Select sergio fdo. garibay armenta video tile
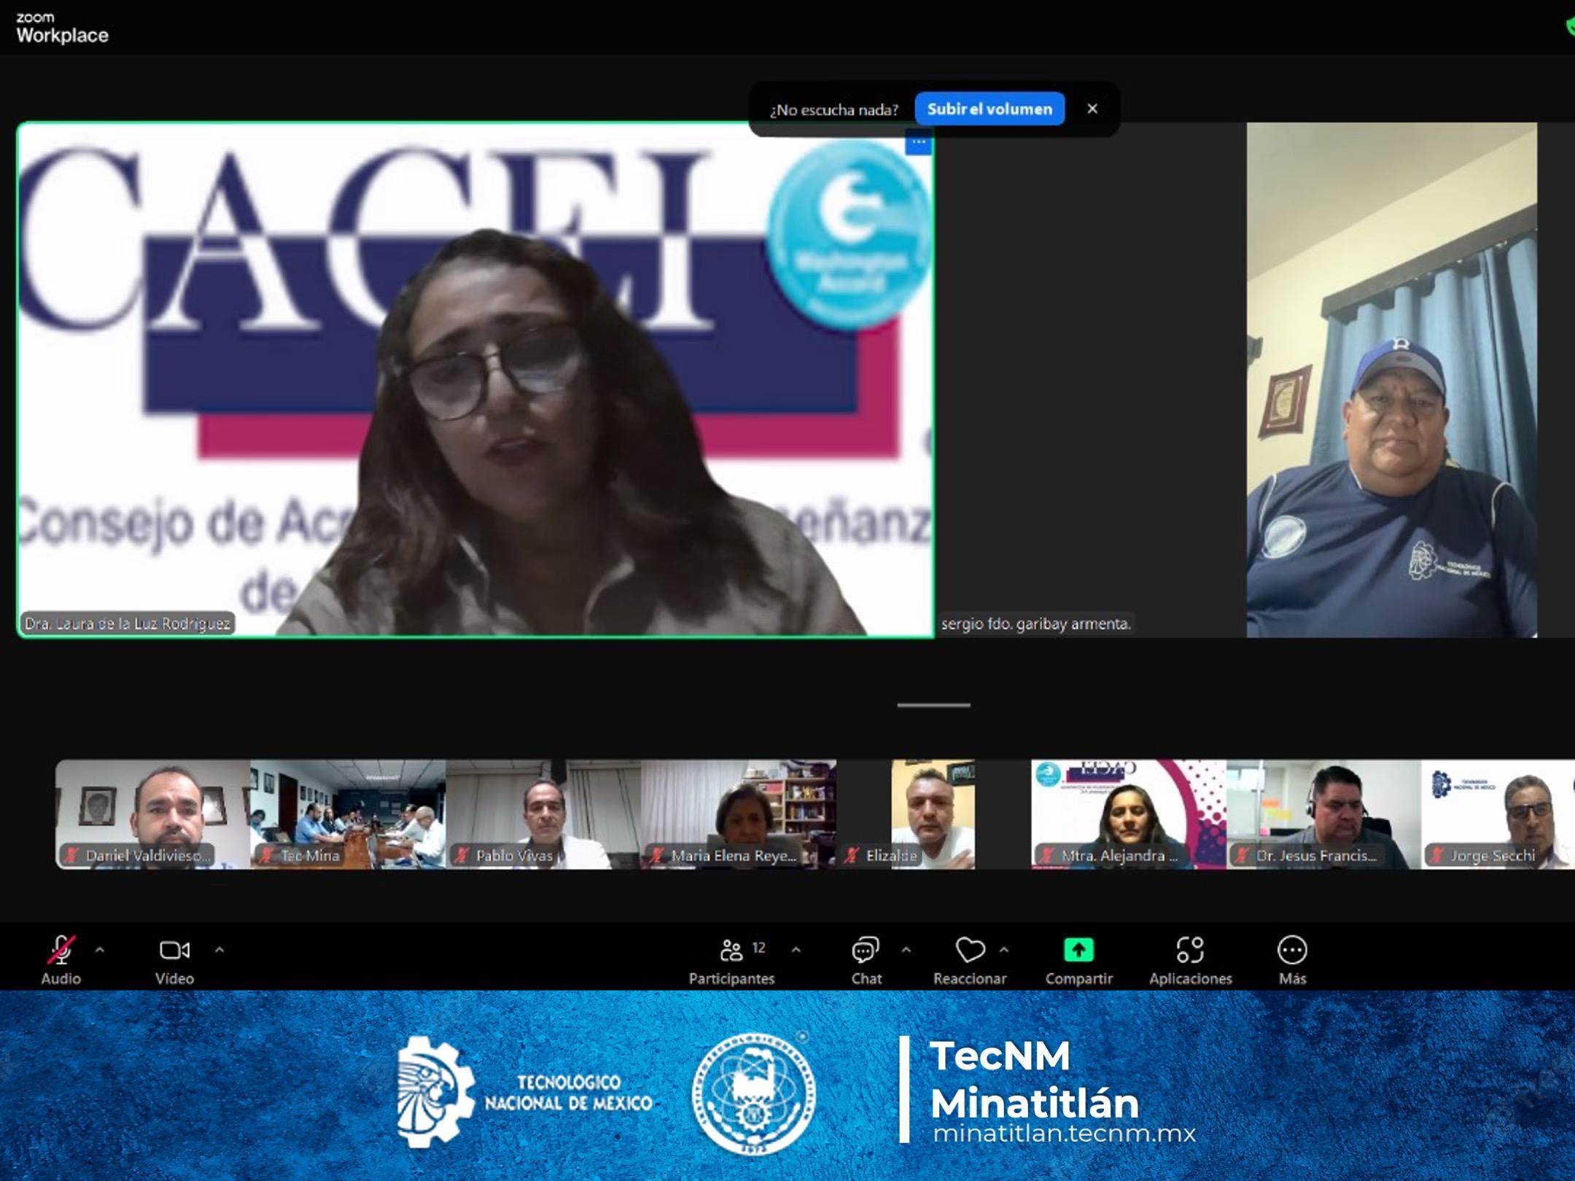The width and height of the screenshot is (1575, 1181). tap(1254, 380)
